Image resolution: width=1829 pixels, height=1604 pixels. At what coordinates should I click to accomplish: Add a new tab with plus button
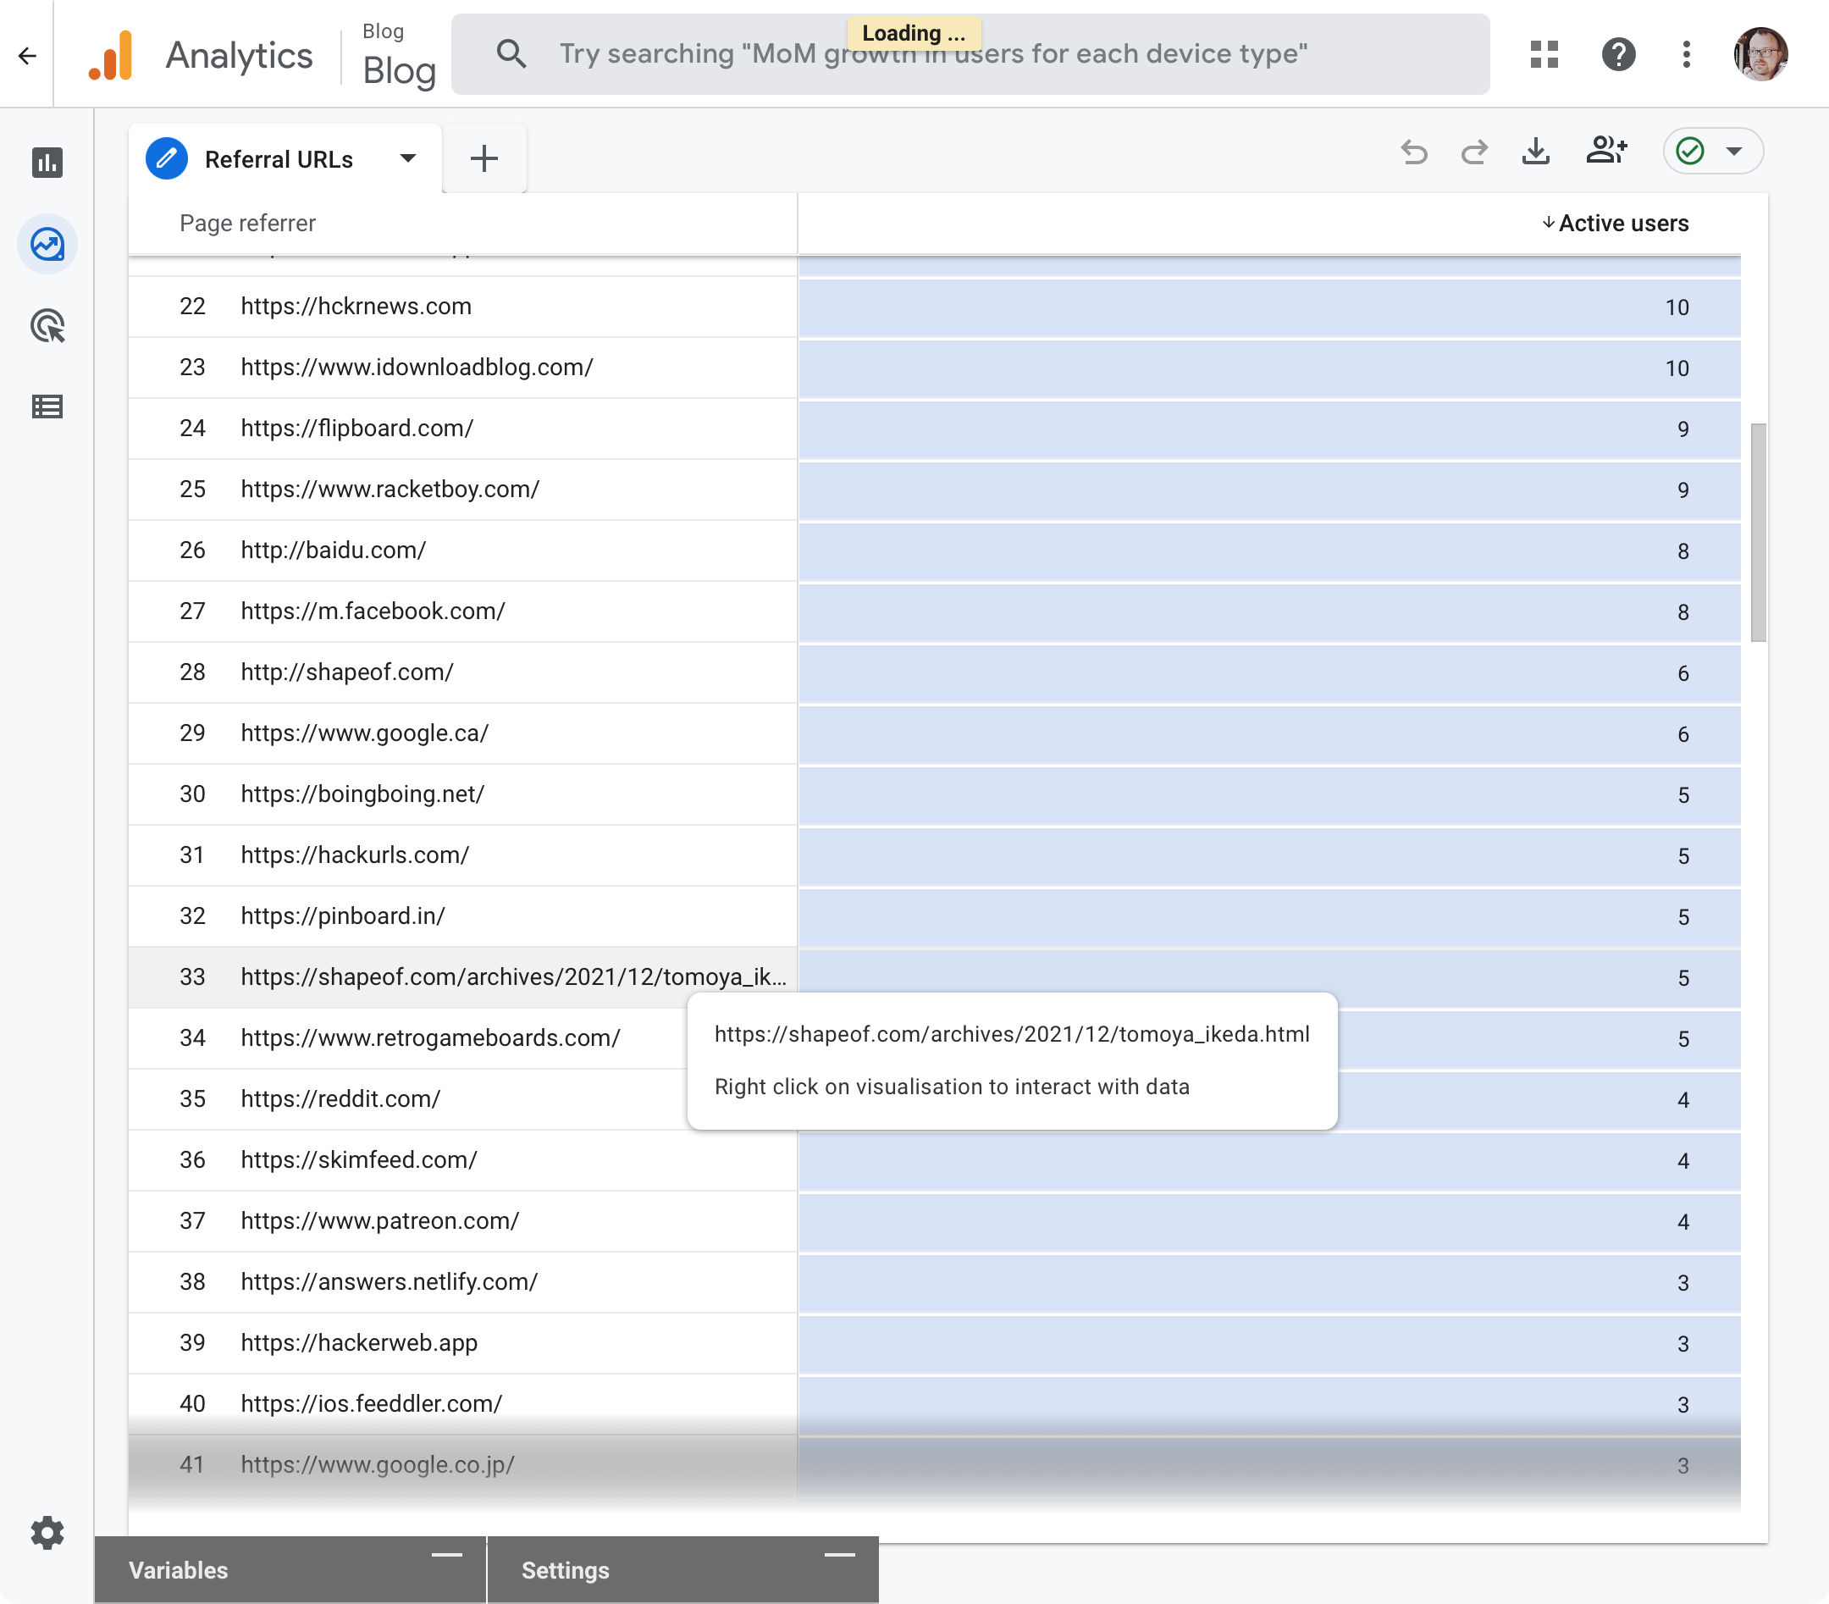484,158
